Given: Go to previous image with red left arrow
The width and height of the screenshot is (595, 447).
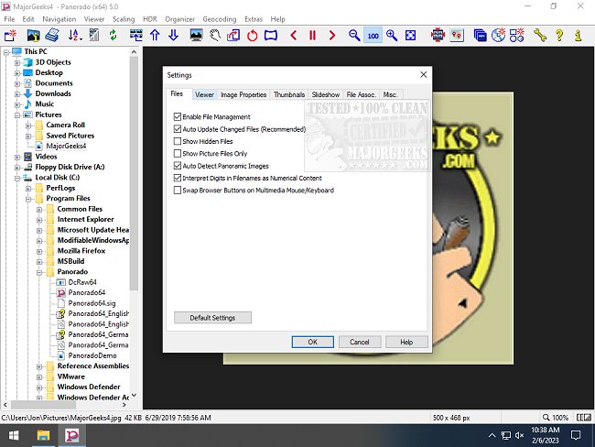Looking at the screenshot, I should [293, 36].
